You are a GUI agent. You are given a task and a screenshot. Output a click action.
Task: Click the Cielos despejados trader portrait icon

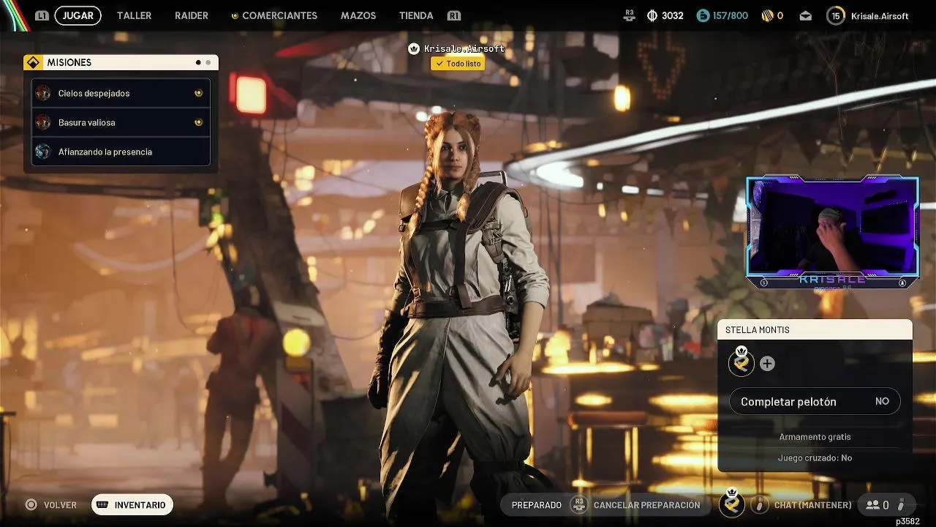coord(43,93)
